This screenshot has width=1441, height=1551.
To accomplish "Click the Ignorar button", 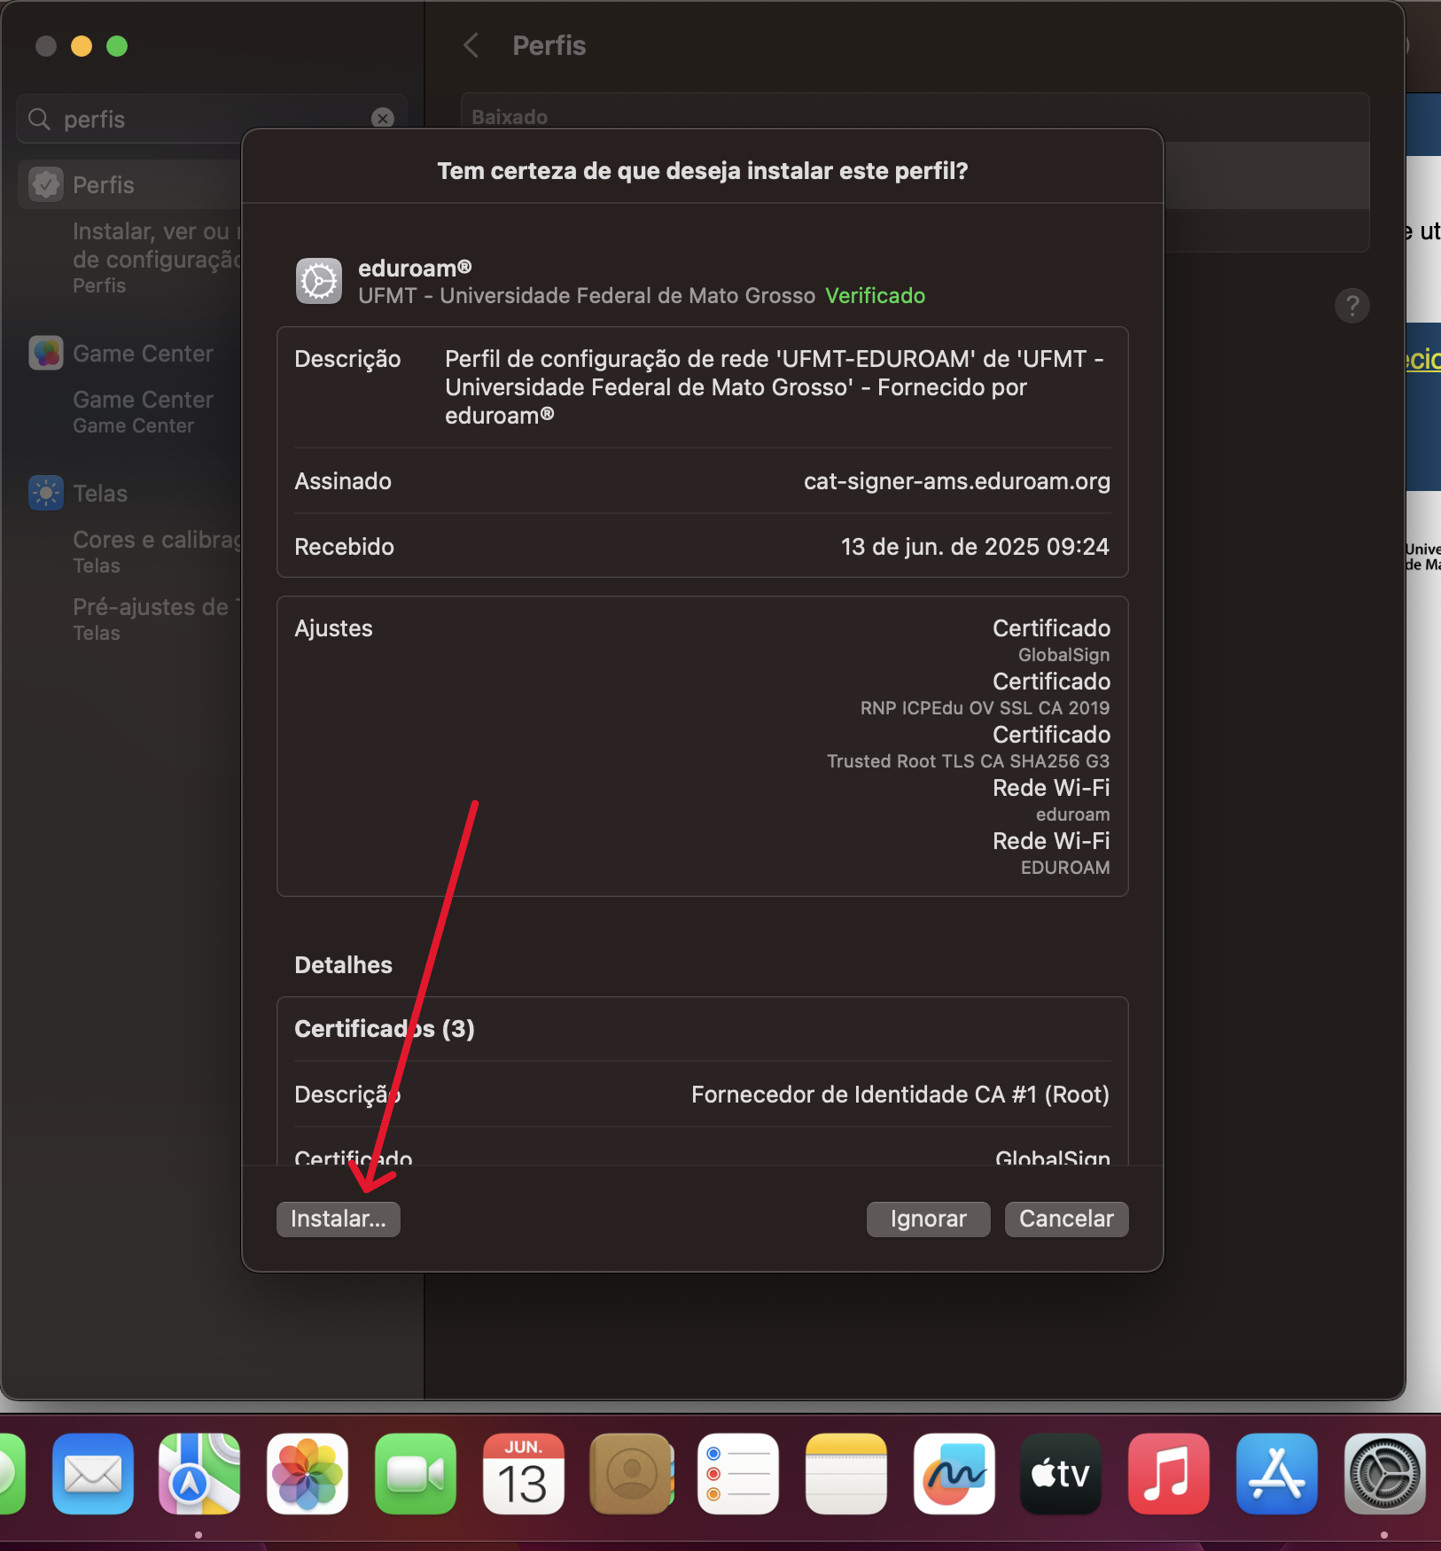I will (x=928, y=1219).
